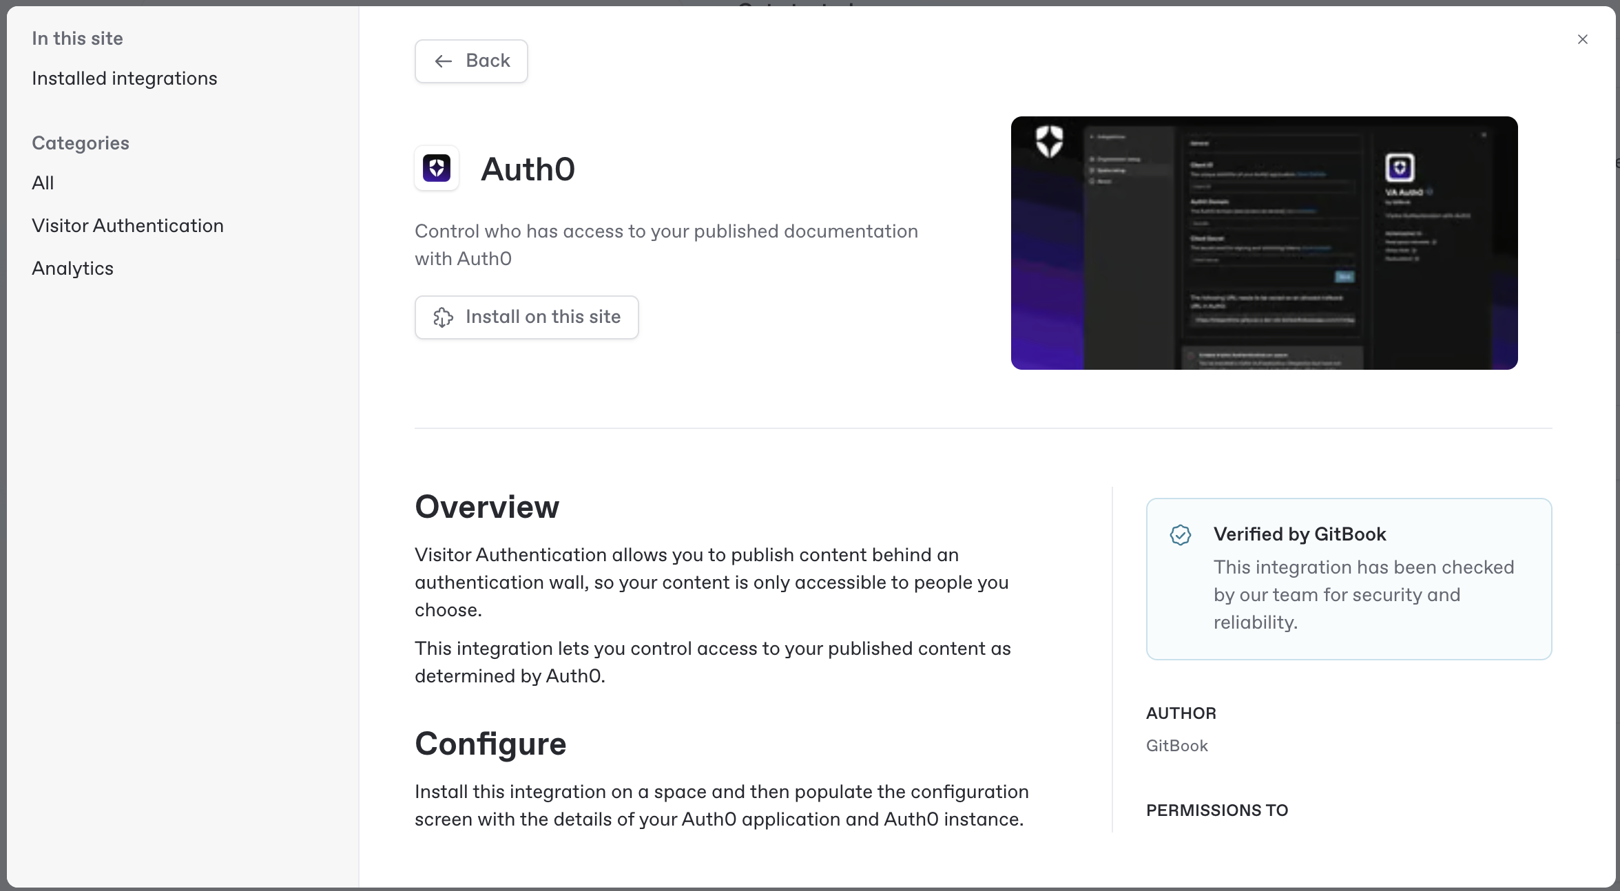Open Installed integrations in the sidebar
This screenshot has height=891, width=1620.
coord(124,78)
